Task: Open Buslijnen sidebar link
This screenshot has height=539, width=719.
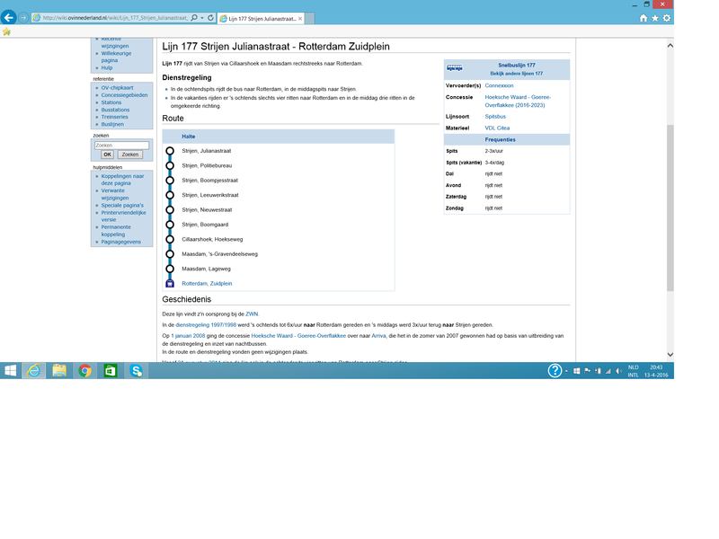Action: tap(113, 124)
